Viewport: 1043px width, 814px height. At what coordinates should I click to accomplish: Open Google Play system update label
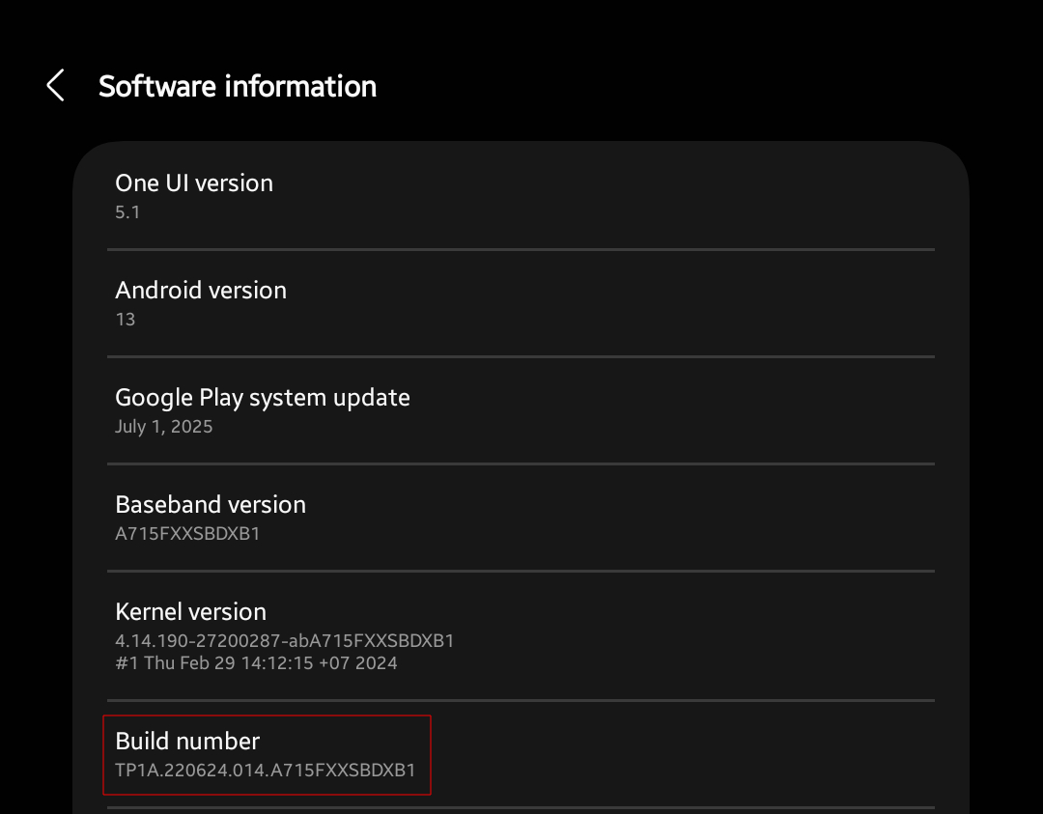pos(263,397)
